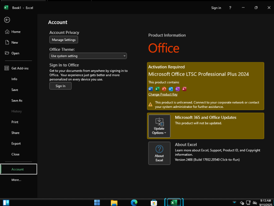Click the Excel logo in title bar
Screen dimensions: 274x206
(6, 8)
